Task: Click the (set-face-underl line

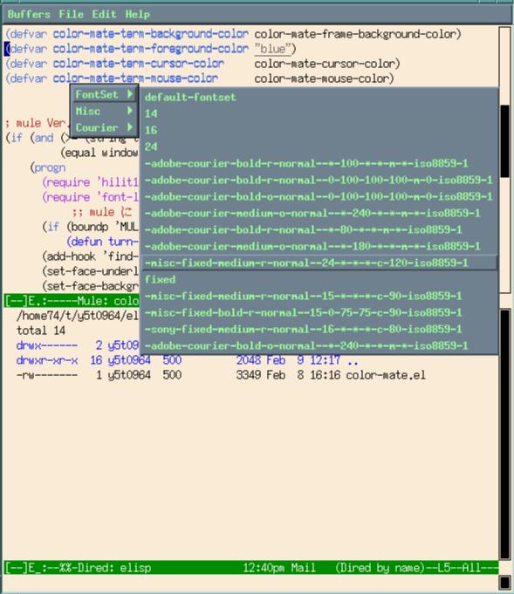Action: (90, 271)
